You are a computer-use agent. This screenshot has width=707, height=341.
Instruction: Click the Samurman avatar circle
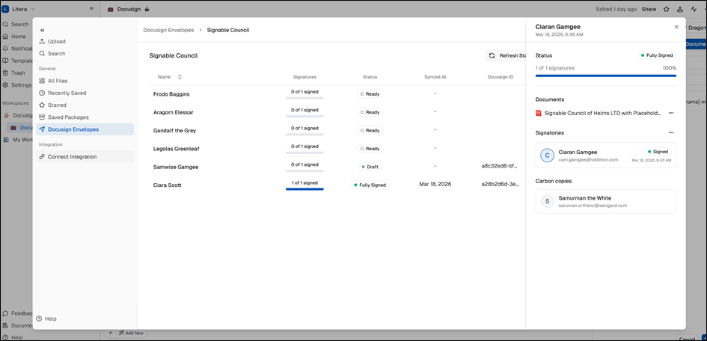(548, 201)
